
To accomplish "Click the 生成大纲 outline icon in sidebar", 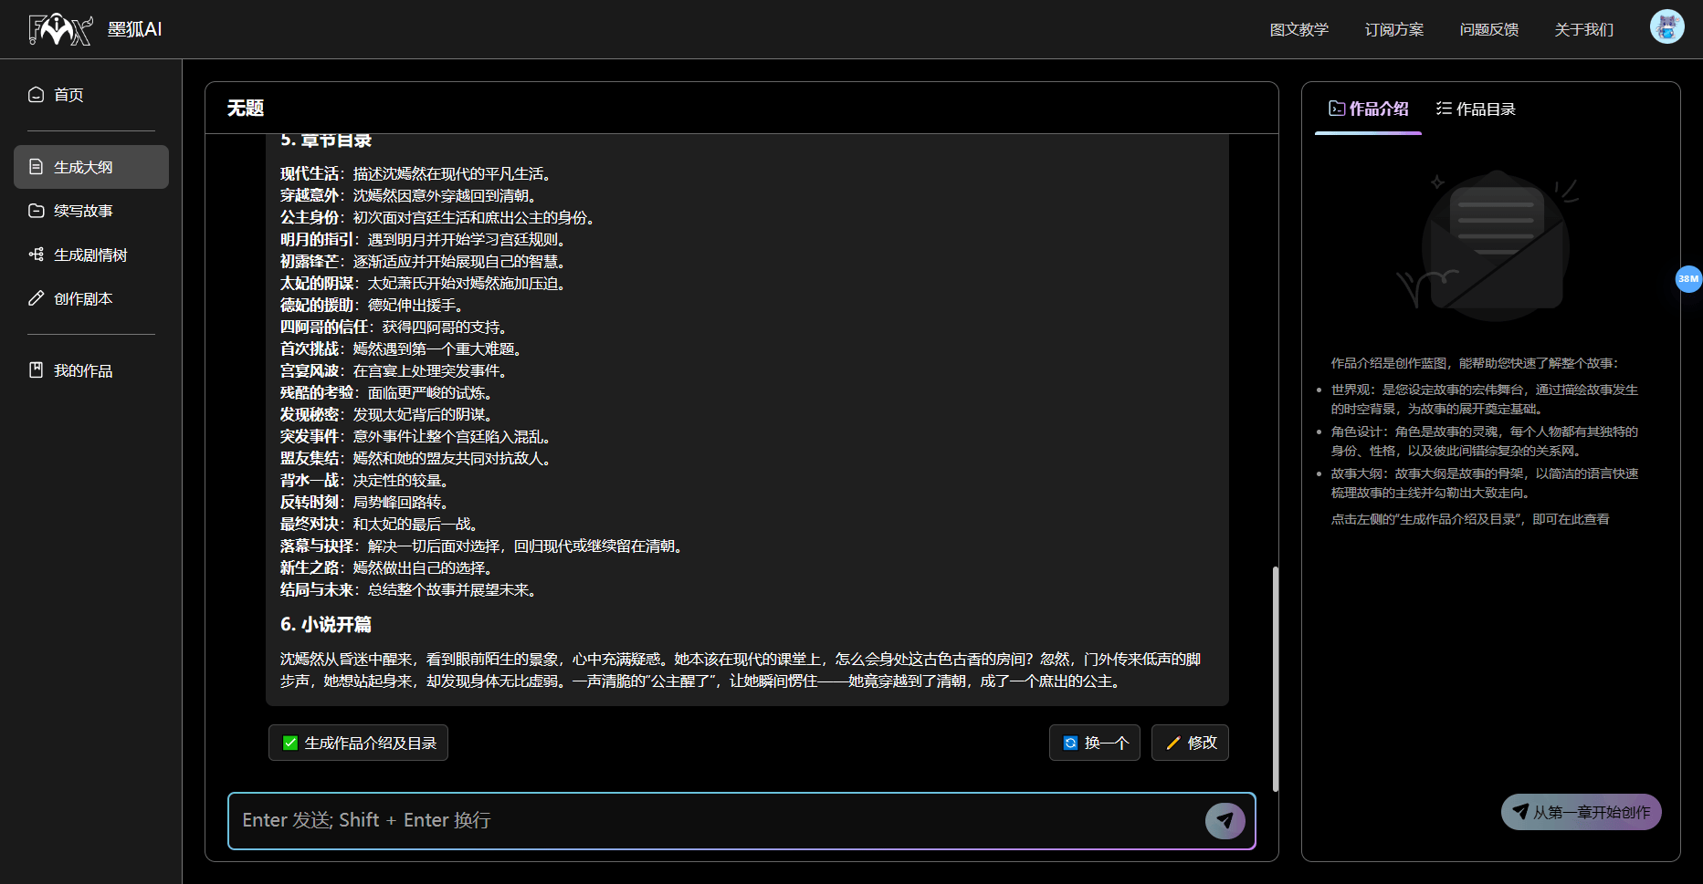I will (x=36, y=166).
